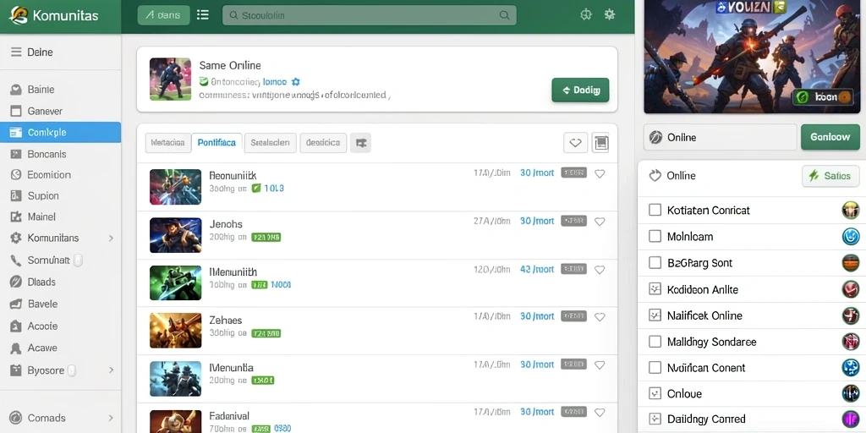866x433 pixels.
Task: Click the flag icon after deoticica tab
Action: pyautogui.click(x=361, y=142)
